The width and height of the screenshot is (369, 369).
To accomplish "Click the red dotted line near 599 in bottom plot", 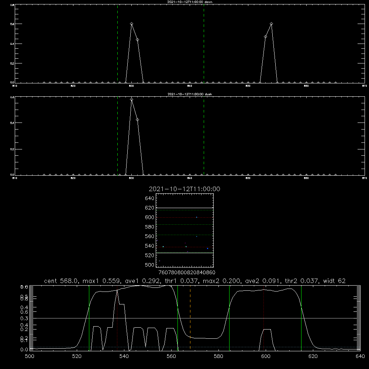I will [264, 318].
